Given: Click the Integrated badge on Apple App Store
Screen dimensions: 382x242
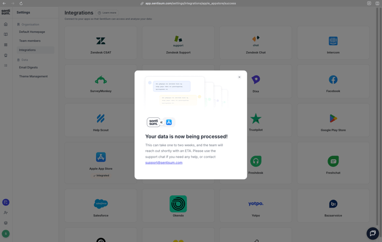Looking at the screenshot, I should (x=101, y=176).
